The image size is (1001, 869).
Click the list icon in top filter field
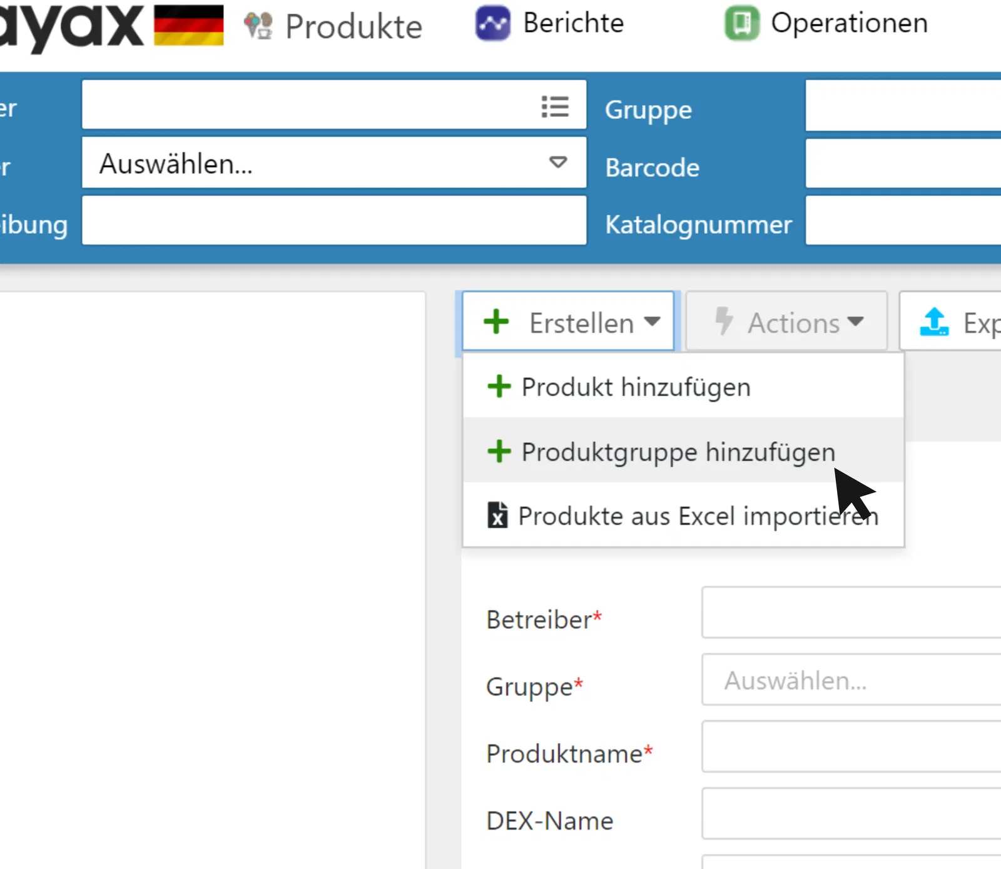[554, 106]
